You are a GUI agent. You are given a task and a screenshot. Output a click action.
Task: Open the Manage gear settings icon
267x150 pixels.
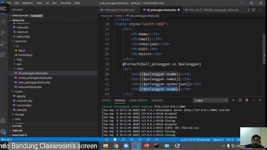(3, 131)
